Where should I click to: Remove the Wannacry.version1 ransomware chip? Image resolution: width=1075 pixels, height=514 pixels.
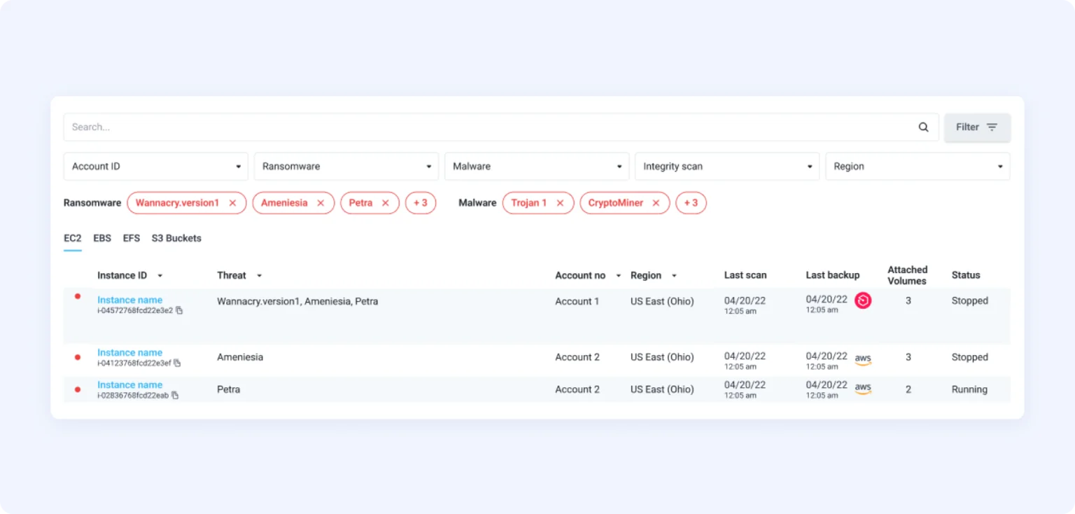click(233, 203)
